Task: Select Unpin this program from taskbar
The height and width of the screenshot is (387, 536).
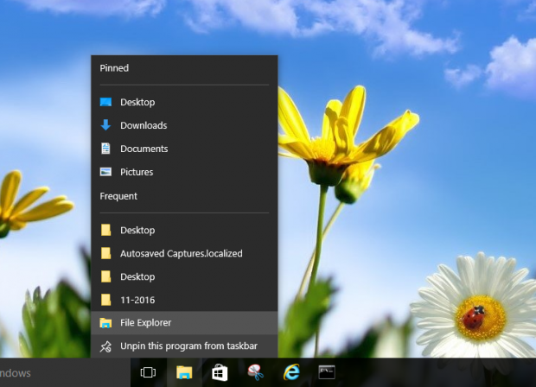Action: coord(188,346)
